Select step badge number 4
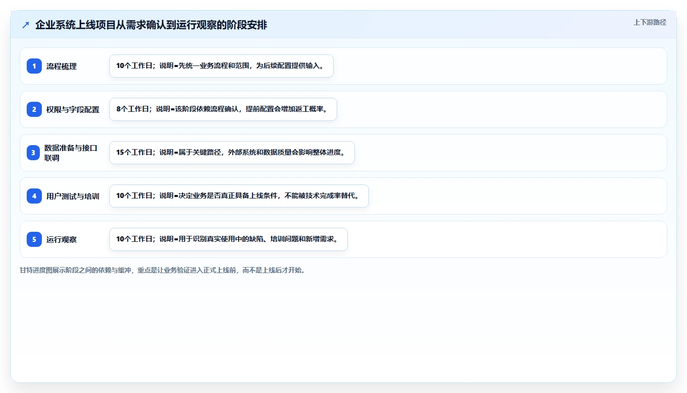This screenshot has width=687, height=393. (x=34, y=196)
